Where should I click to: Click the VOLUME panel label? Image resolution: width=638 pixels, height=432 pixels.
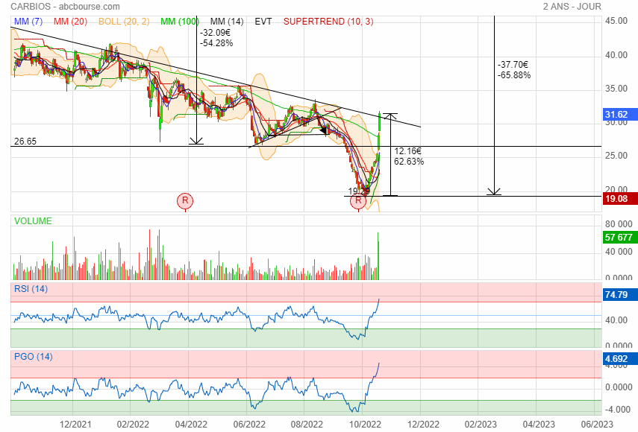click(x=33, y=221)
